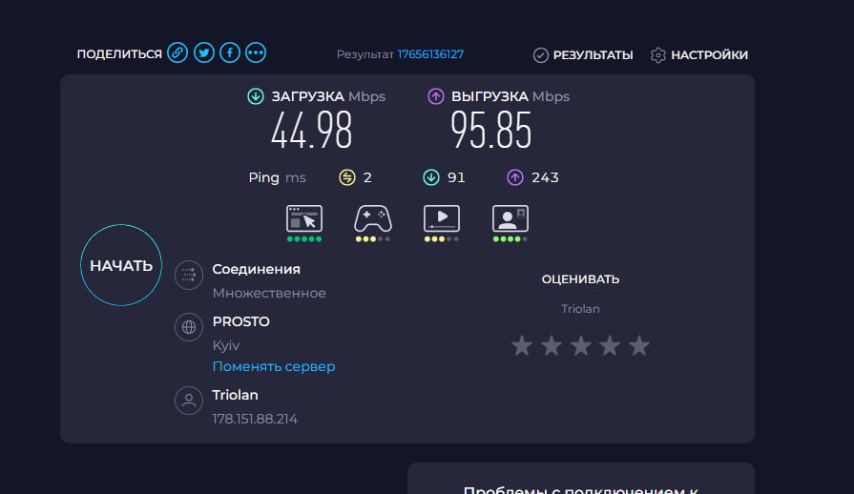Click the download speed 44.98 value
Viewport: 854px width, 494px height.
(311, 131)
